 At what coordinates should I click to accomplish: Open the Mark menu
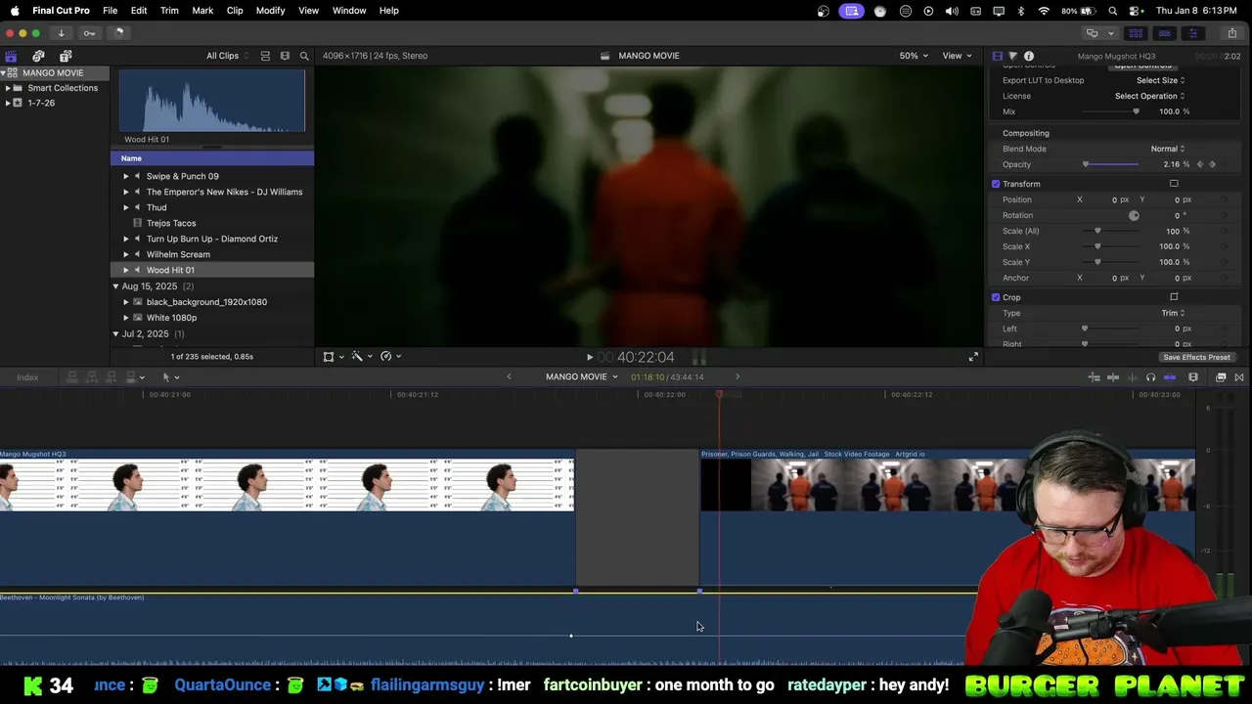(202, 11)
